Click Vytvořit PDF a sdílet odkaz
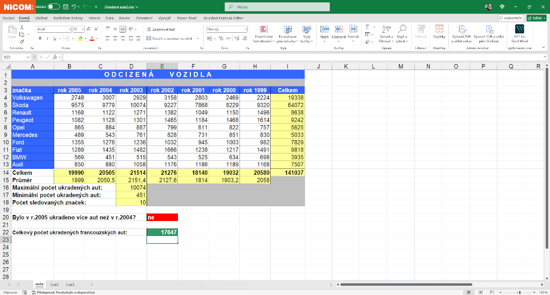Image resolution: width=550 pixels, height=295 pixels. tap(462, 34)
